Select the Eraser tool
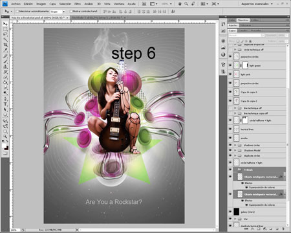 [x=5, y=77]
